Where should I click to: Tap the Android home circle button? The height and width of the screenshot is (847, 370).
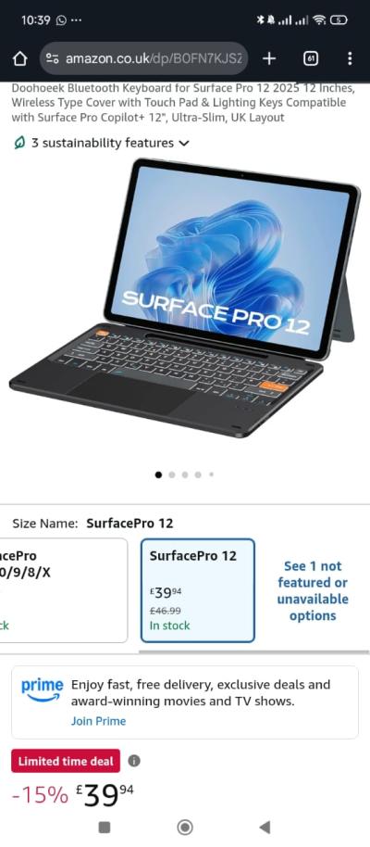[185, 827]
